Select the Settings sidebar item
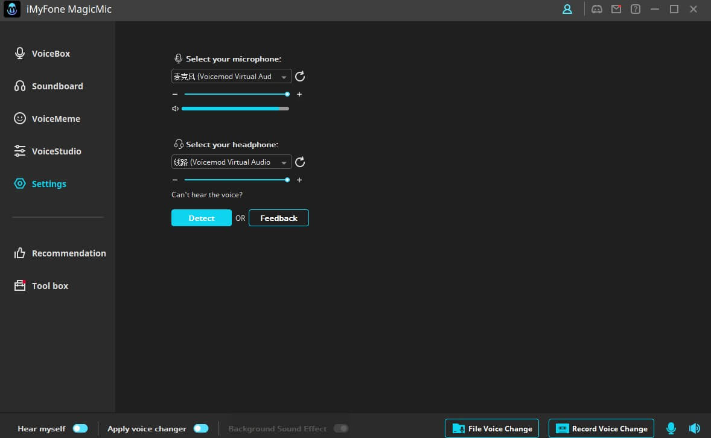This screenshot has height=438, width=711. pos(40,183)
